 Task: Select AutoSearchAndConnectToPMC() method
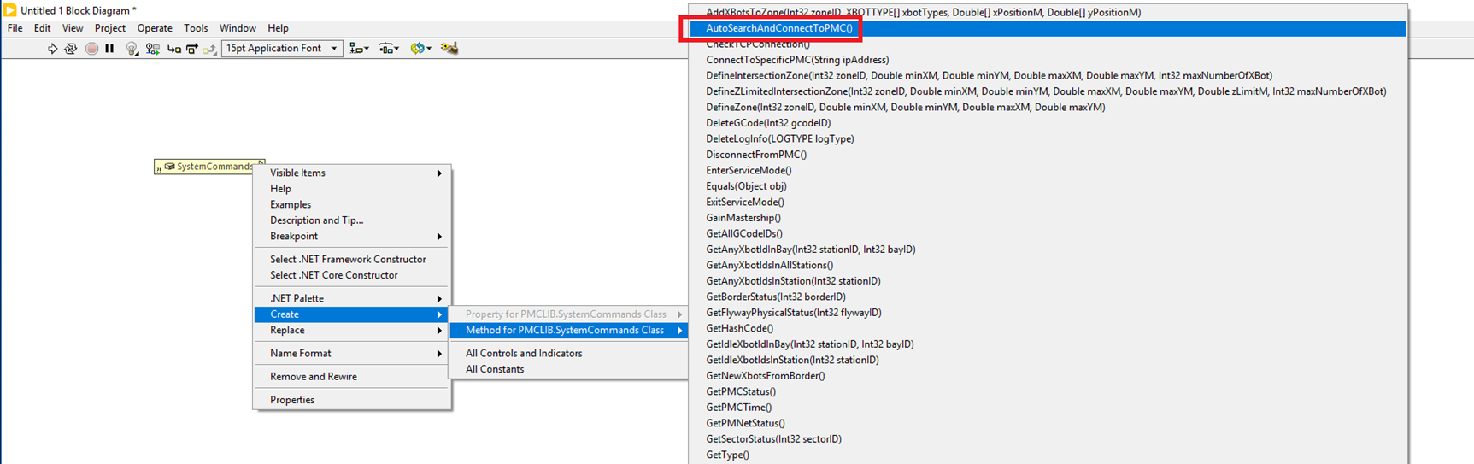coord(778,28)
